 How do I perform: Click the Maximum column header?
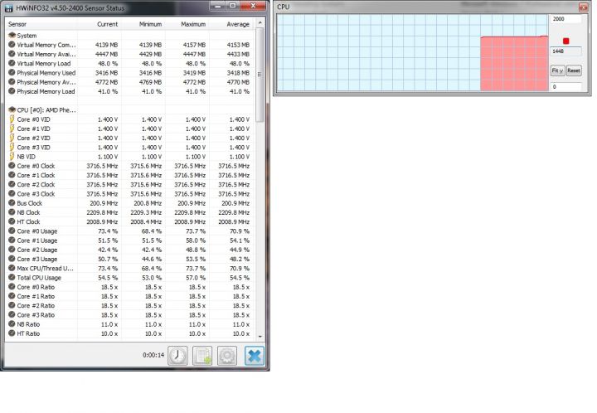pos(193,24)
